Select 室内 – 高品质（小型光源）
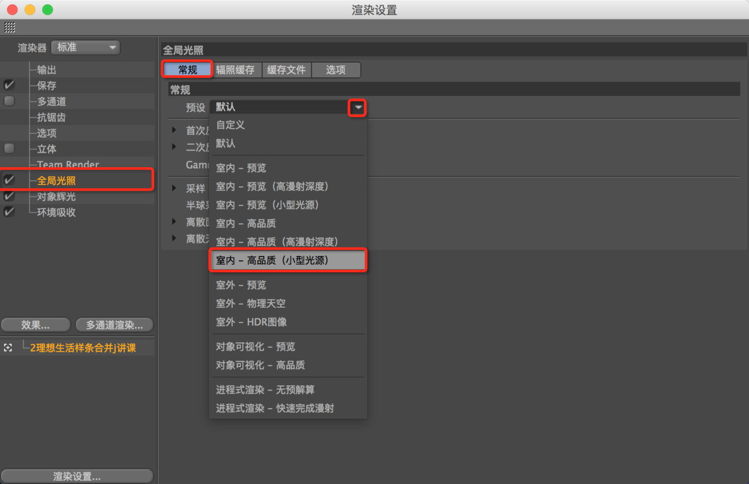 288,261
